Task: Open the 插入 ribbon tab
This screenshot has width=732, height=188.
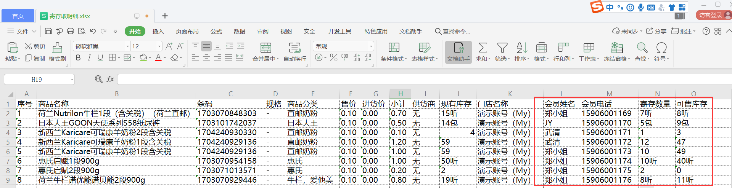Action: pyautogui.click(x=158, y=31)
